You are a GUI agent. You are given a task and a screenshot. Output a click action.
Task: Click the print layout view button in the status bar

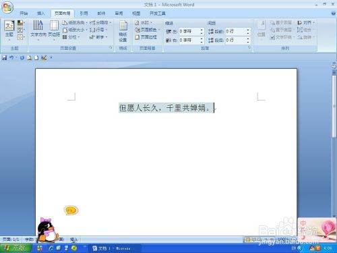[247, 240]
